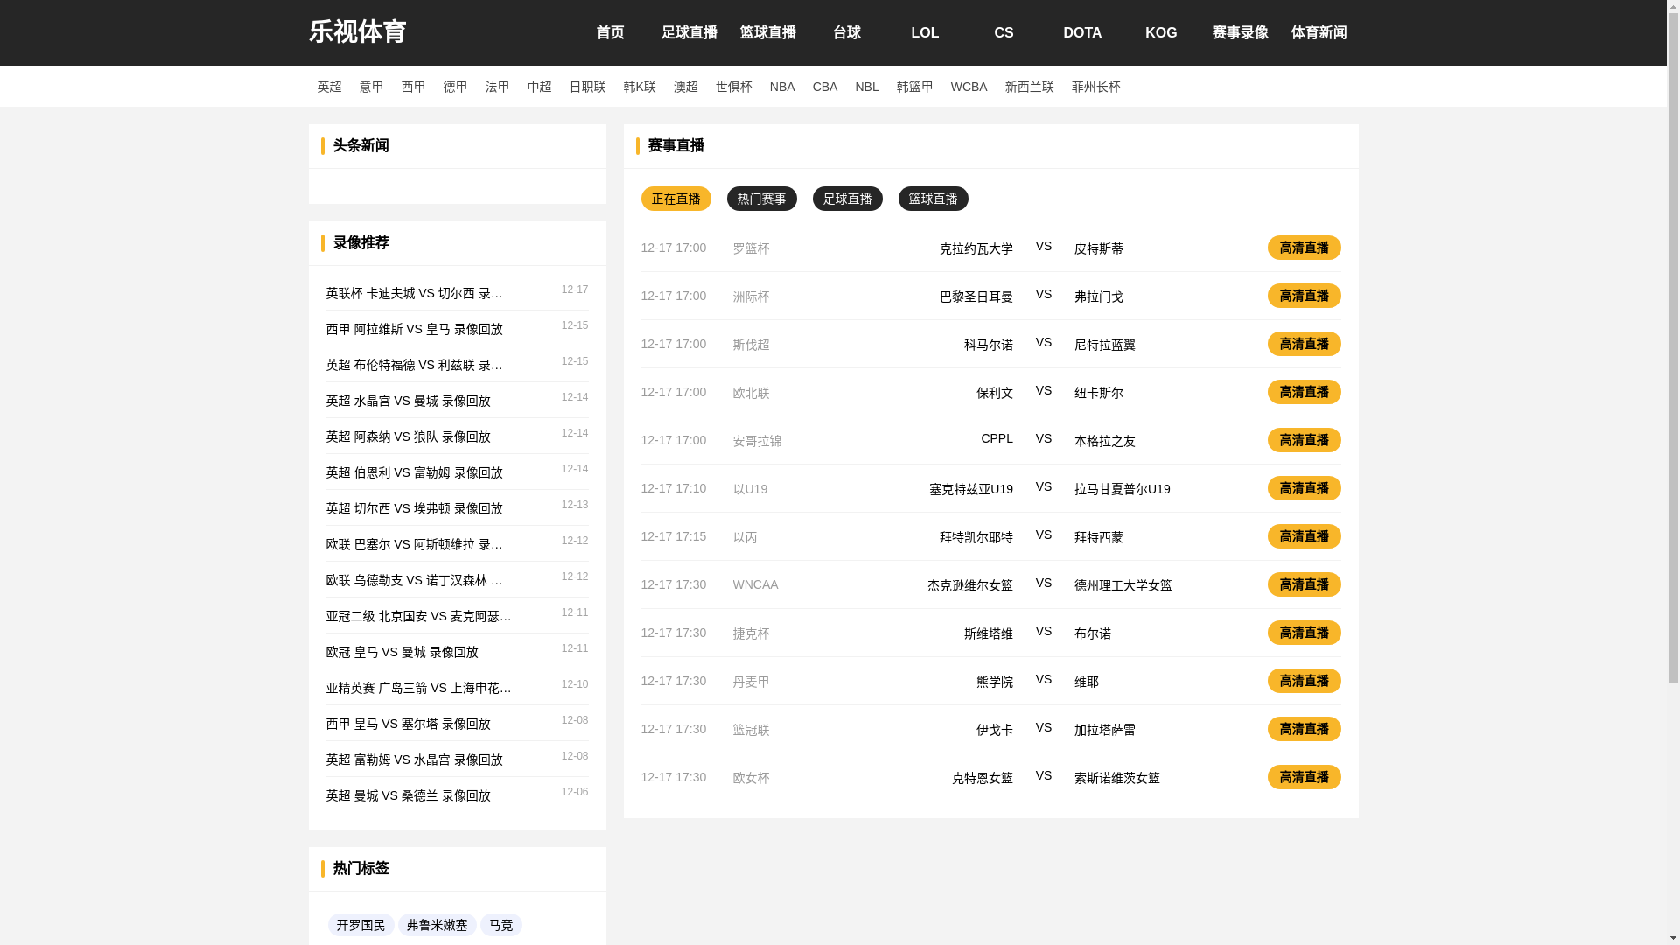This screenshot has width=1680, height=945.
Task: Open 英超 伯恩利 VS 富勒姆 录像回放
Action: 415,472
